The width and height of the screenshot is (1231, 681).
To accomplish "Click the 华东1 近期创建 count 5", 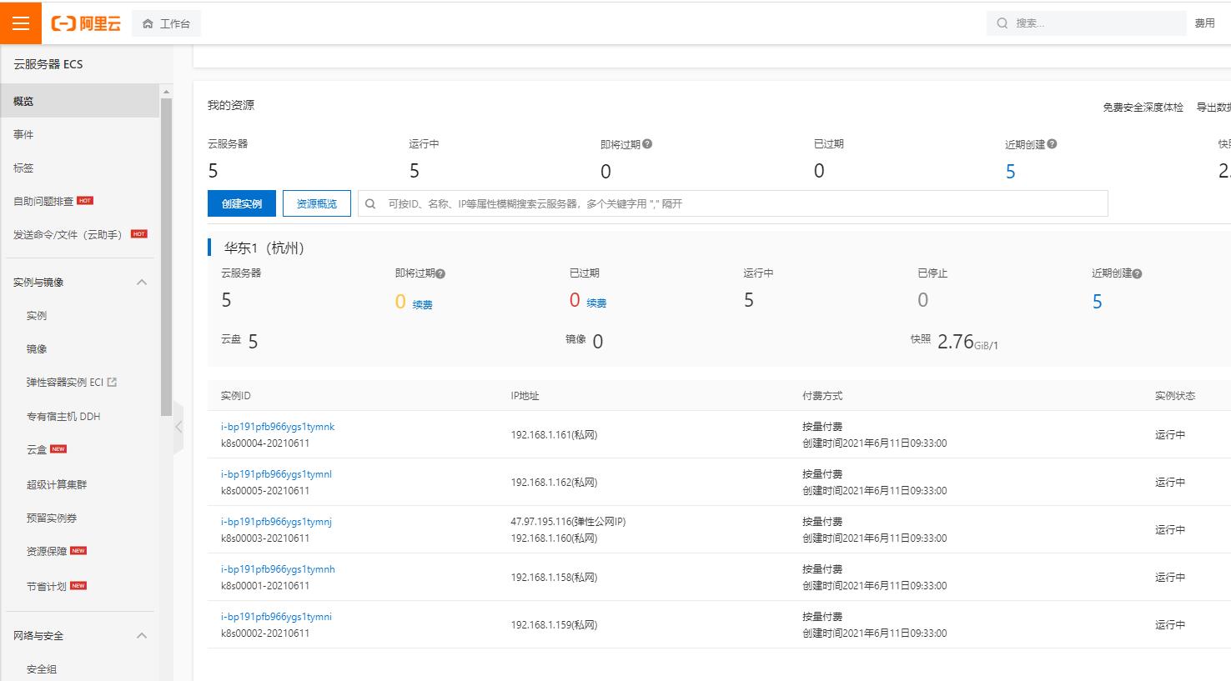I will [1098, 302].
